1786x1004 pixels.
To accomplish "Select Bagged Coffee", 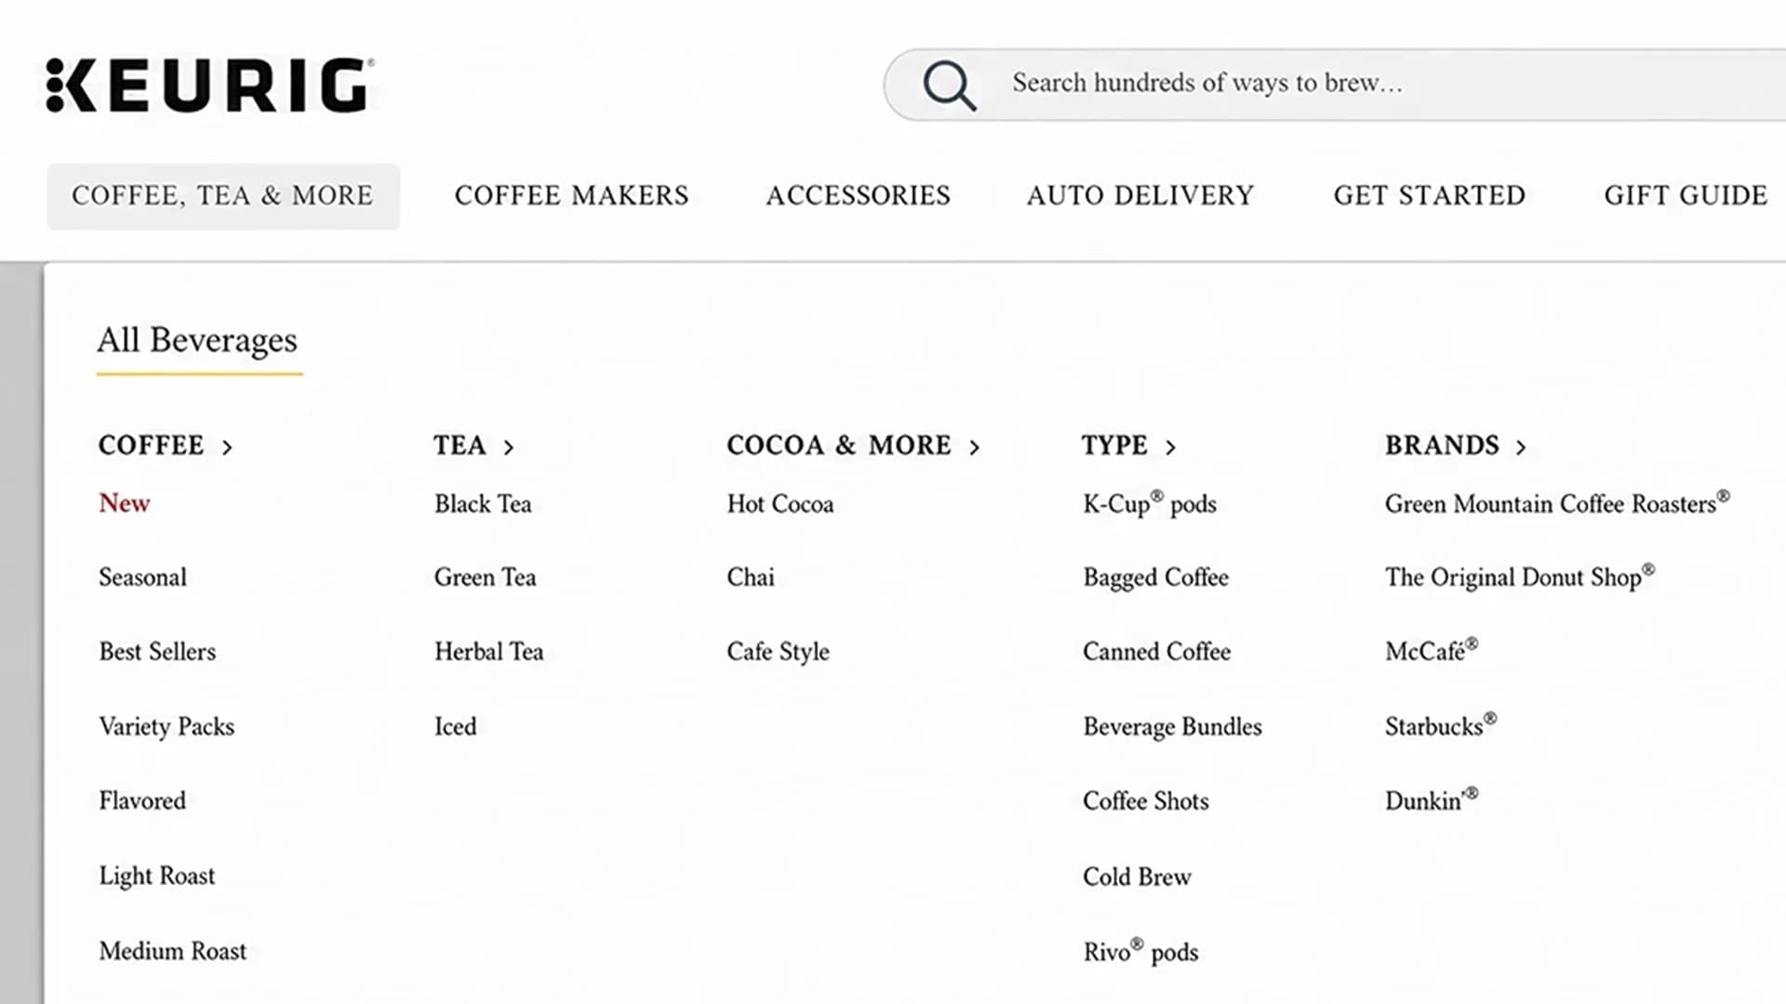I will tap(1155, 578).
